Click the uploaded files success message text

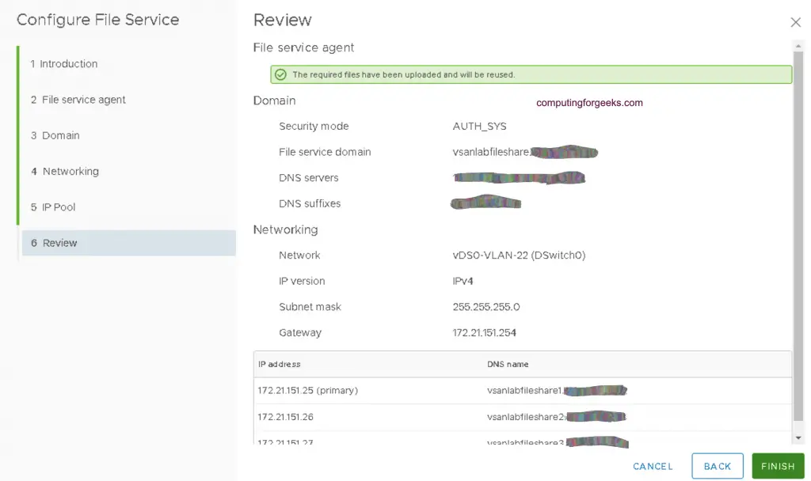point(403,74)
